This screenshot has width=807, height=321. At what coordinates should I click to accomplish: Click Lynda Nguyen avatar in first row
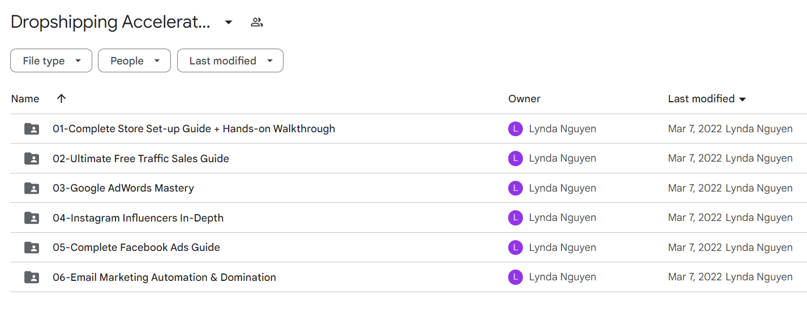(515, 129)
